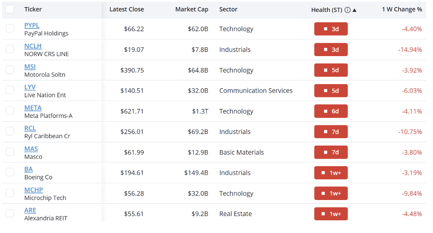The image size is (433, 233).
Task: Click PayPal's 3d health badge
Action: 331,29
